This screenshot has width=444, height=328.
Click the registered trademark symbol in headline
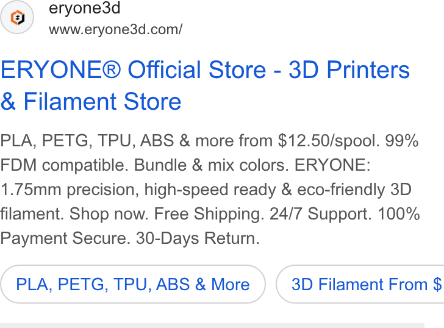point(111,69)
